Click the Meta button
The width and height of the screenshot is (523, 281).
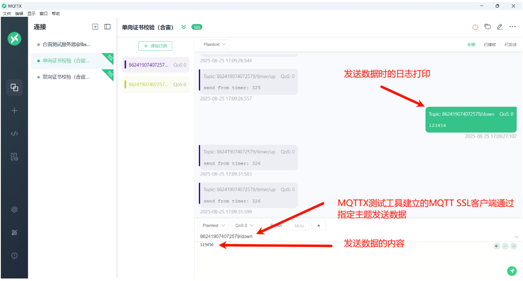pyautogui.click(x=299, y=226)
